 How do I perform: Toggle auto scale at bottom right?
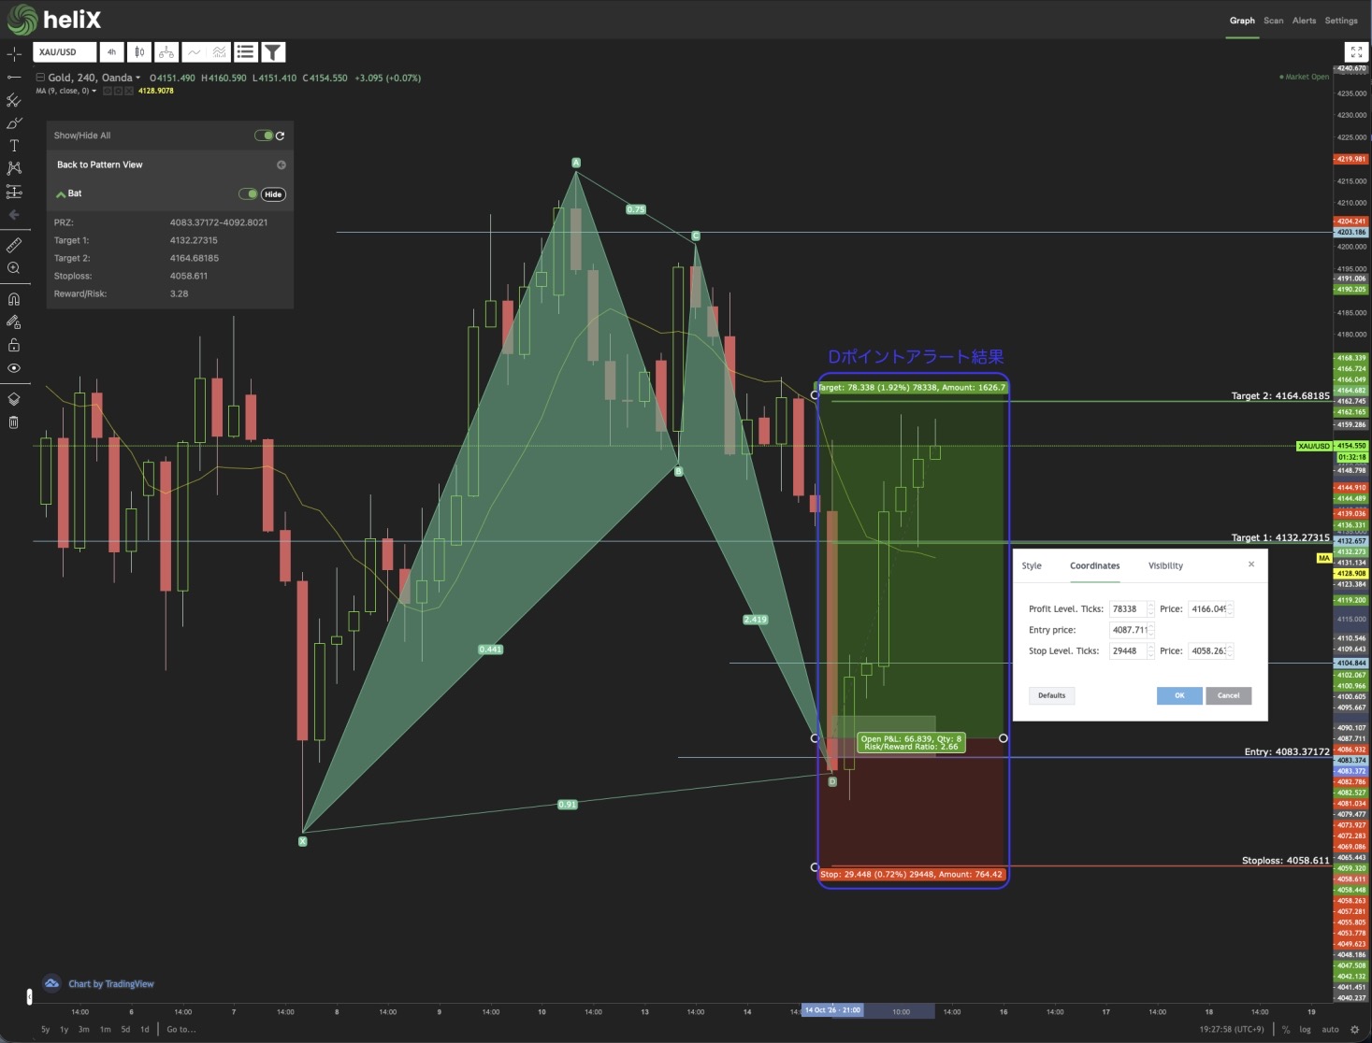click(1330, 1029)
